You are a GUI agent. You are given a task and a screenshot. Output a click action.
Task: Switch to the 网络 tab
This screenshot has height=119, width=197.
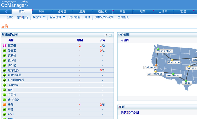point(42,11)
